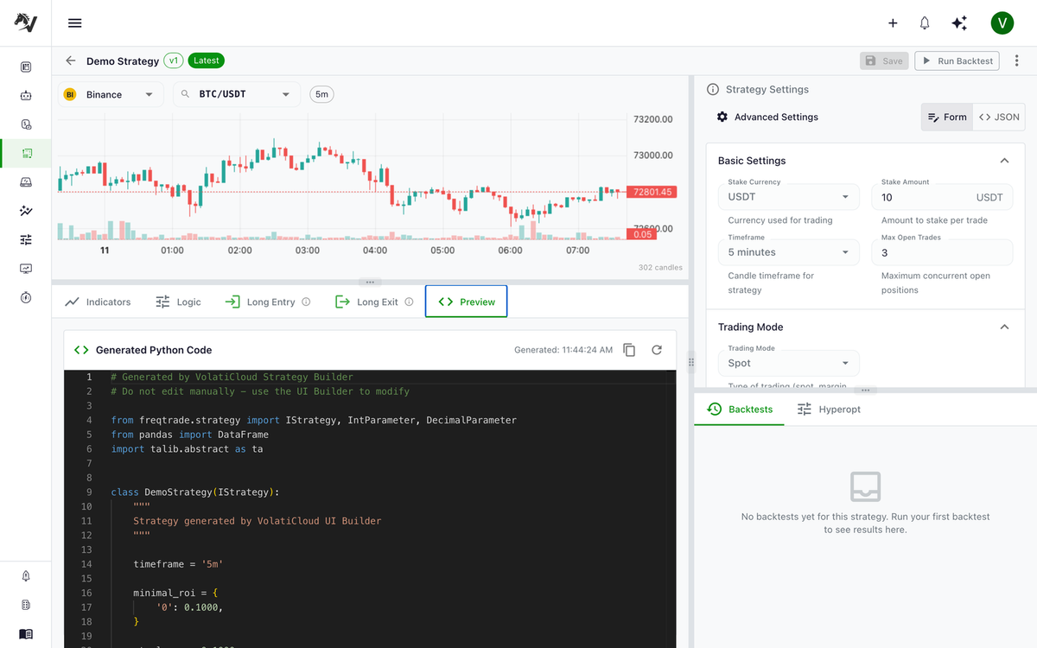Open the sparkle chart sidebar icon
Viewport: 1037px width, 648px height.
coord(26,211)
